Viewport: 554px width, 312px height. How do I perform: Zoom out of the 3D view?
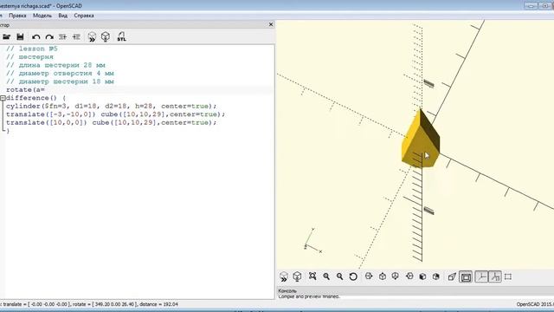click(339, 276)
